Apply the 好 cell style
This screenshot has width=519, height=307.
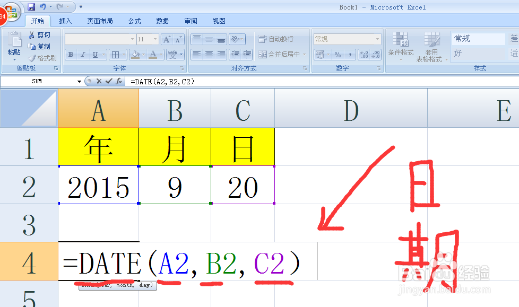click(478, 53)
